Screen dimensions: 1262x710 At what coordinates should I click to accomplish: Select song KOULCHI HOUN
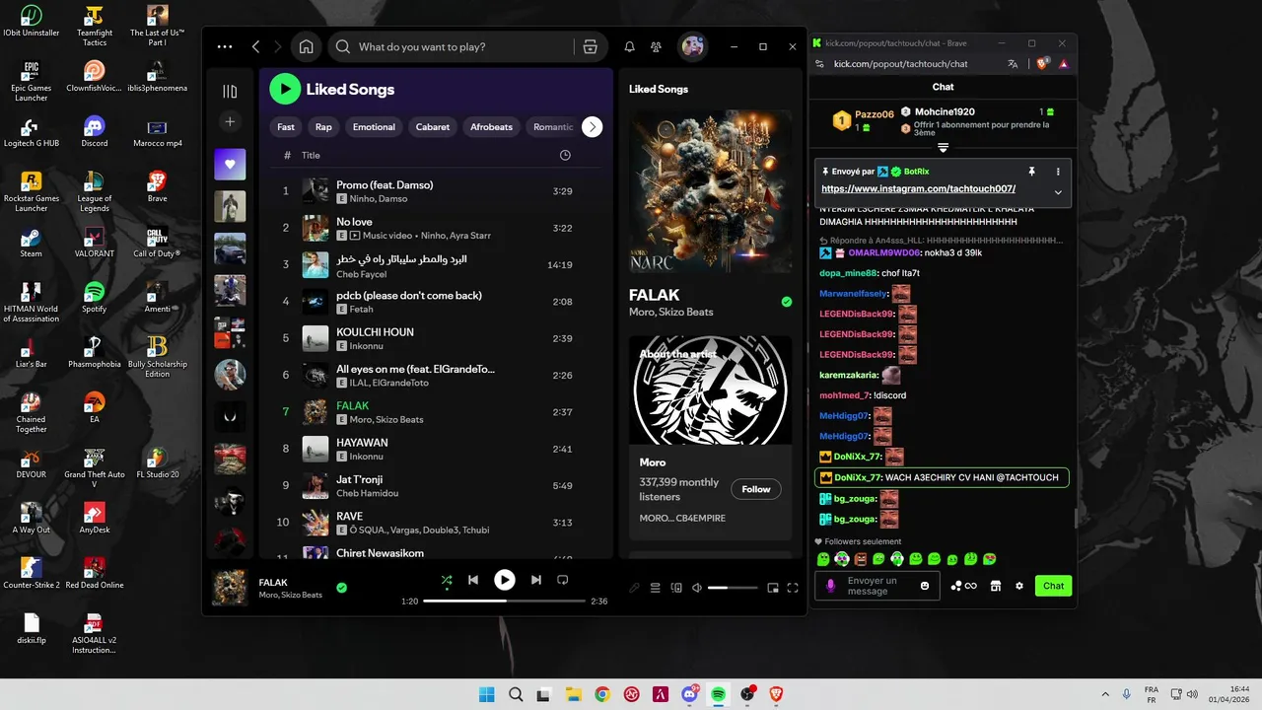coord(438,338)
